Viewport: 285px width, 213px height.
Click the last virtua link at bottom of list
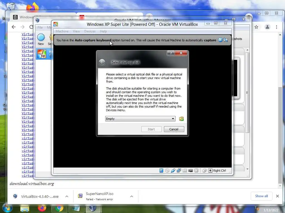[x=28, y=176]
